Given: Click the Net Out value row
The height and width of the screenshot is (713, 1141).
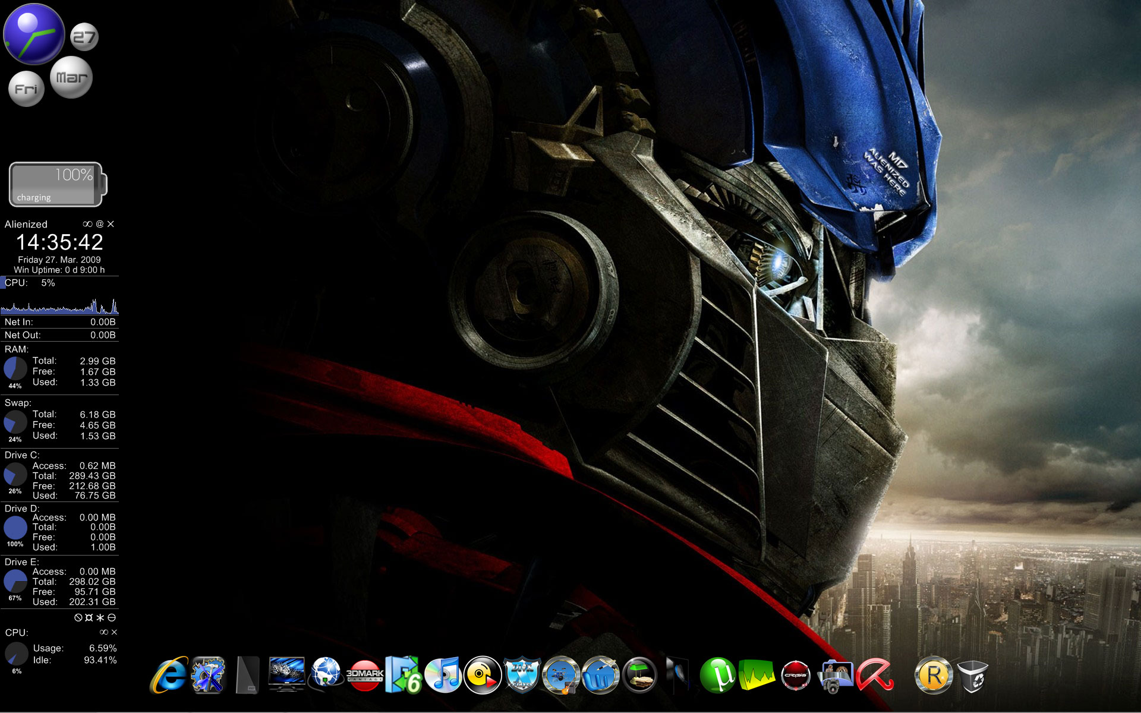Looking at the screenshot, I should [x=59, y=335].
